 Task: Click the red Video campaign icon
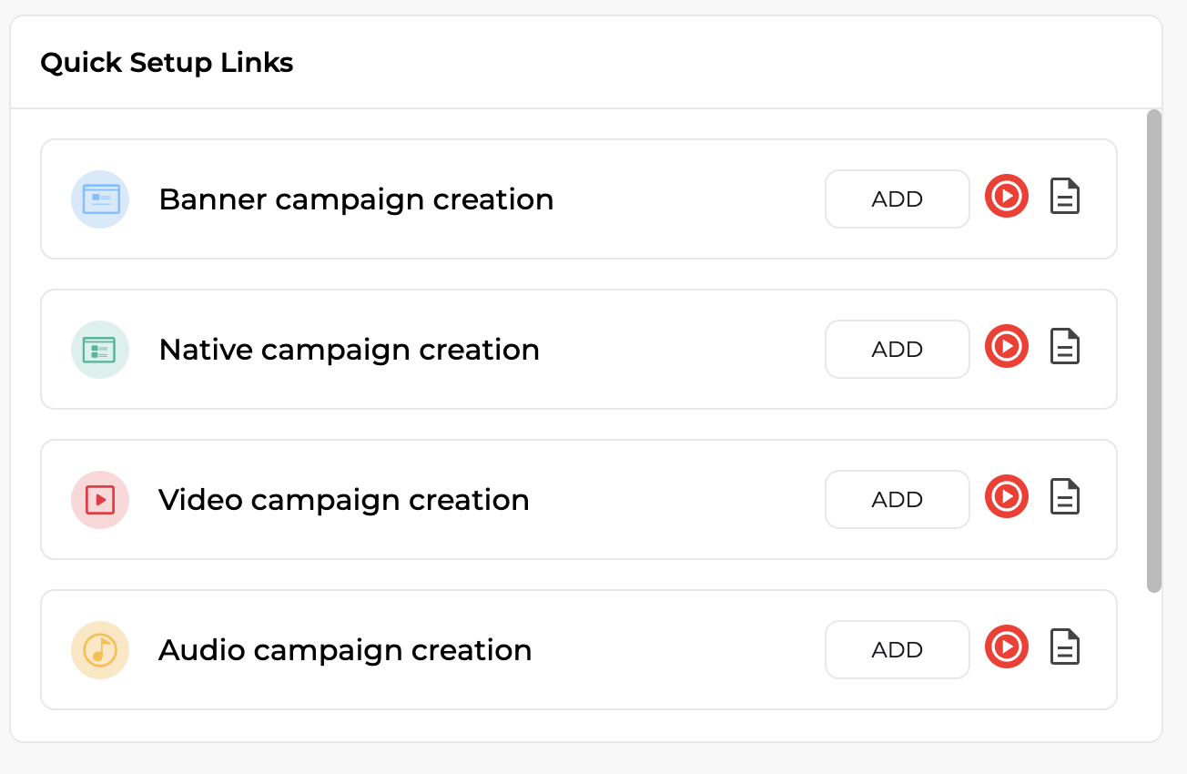[100, 499]
